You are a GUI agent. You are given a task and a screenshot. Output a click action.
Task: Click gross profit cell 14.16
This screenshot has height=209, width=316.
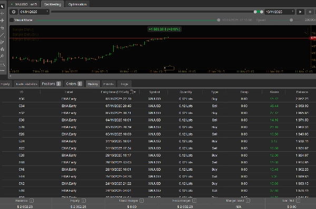(x=274, y=120)
